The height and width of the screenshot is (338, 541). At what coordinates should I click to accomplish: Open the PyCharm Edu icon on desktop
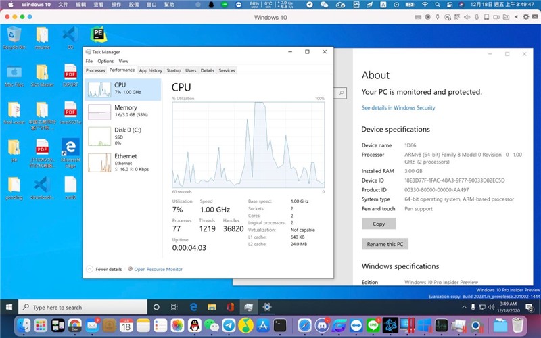pyautogui.click(x=98, y=35)
